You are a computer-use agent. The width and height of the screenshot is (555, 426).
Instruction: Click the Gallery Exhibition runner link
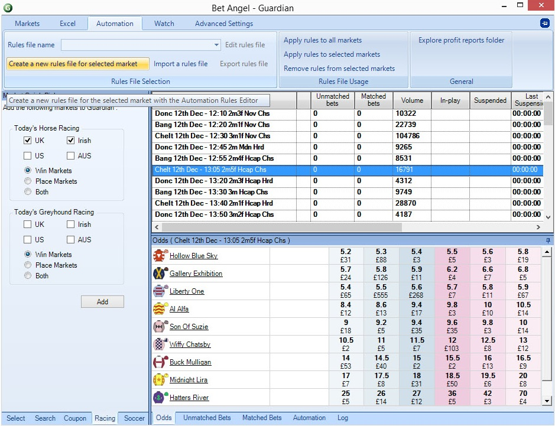point(196,273)
